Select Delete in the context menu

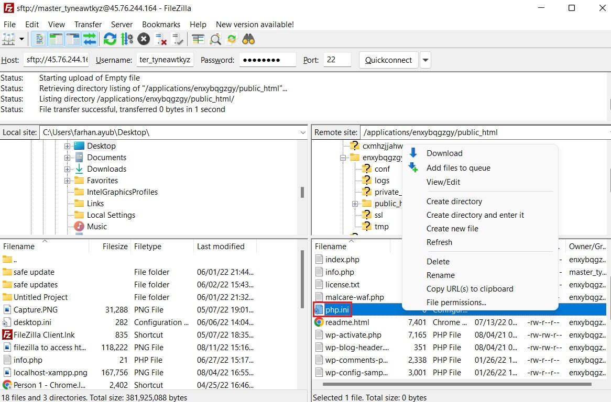[x=480, y=262]
